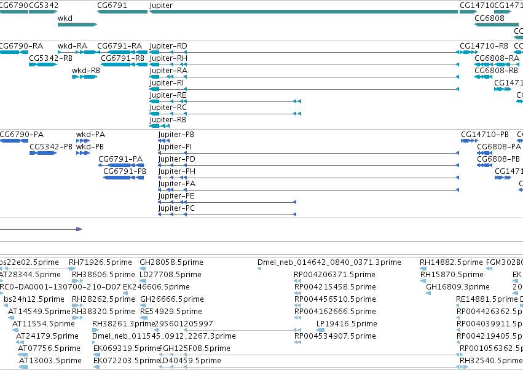
Task: Click the CG6791-PA protein label
Action: pyautogui.click(x=120, y=159)
